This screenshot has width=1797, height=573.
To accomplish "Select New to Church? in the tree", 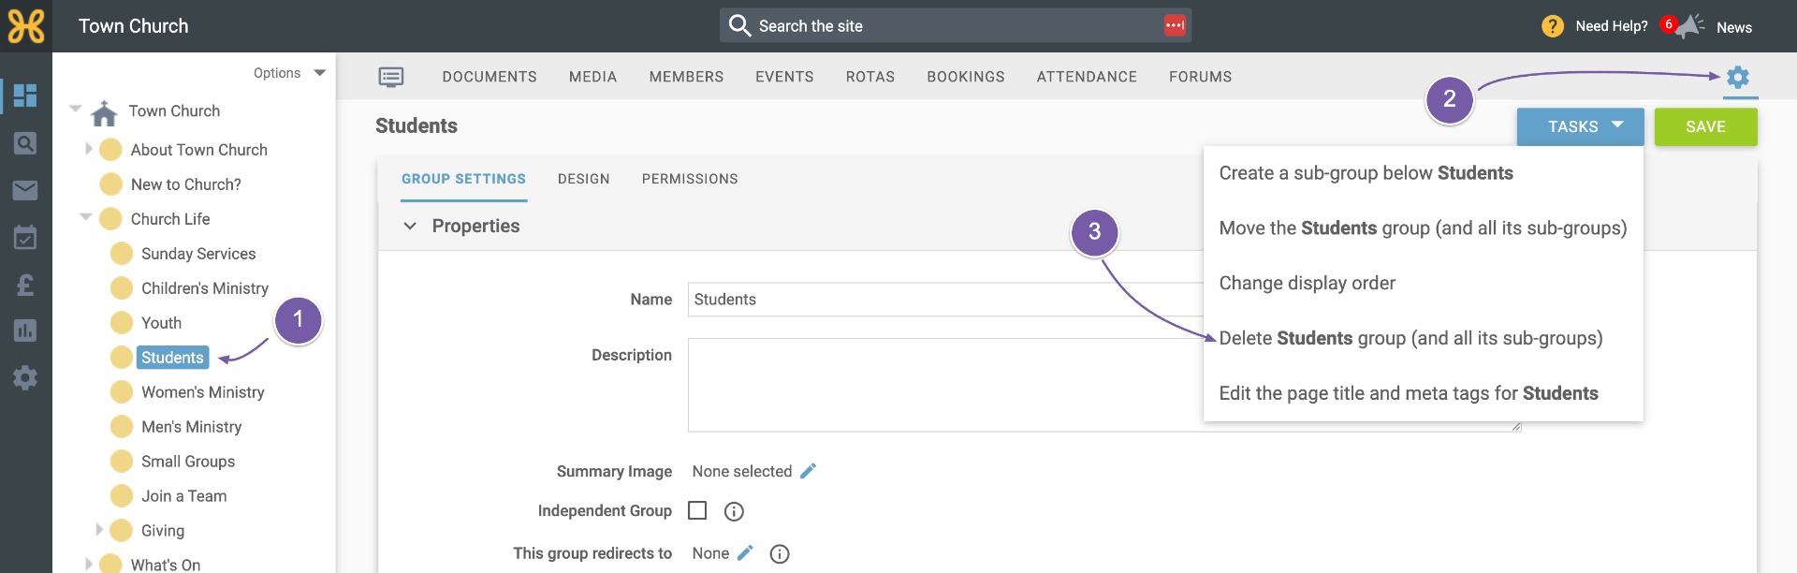I will [186, 184].
